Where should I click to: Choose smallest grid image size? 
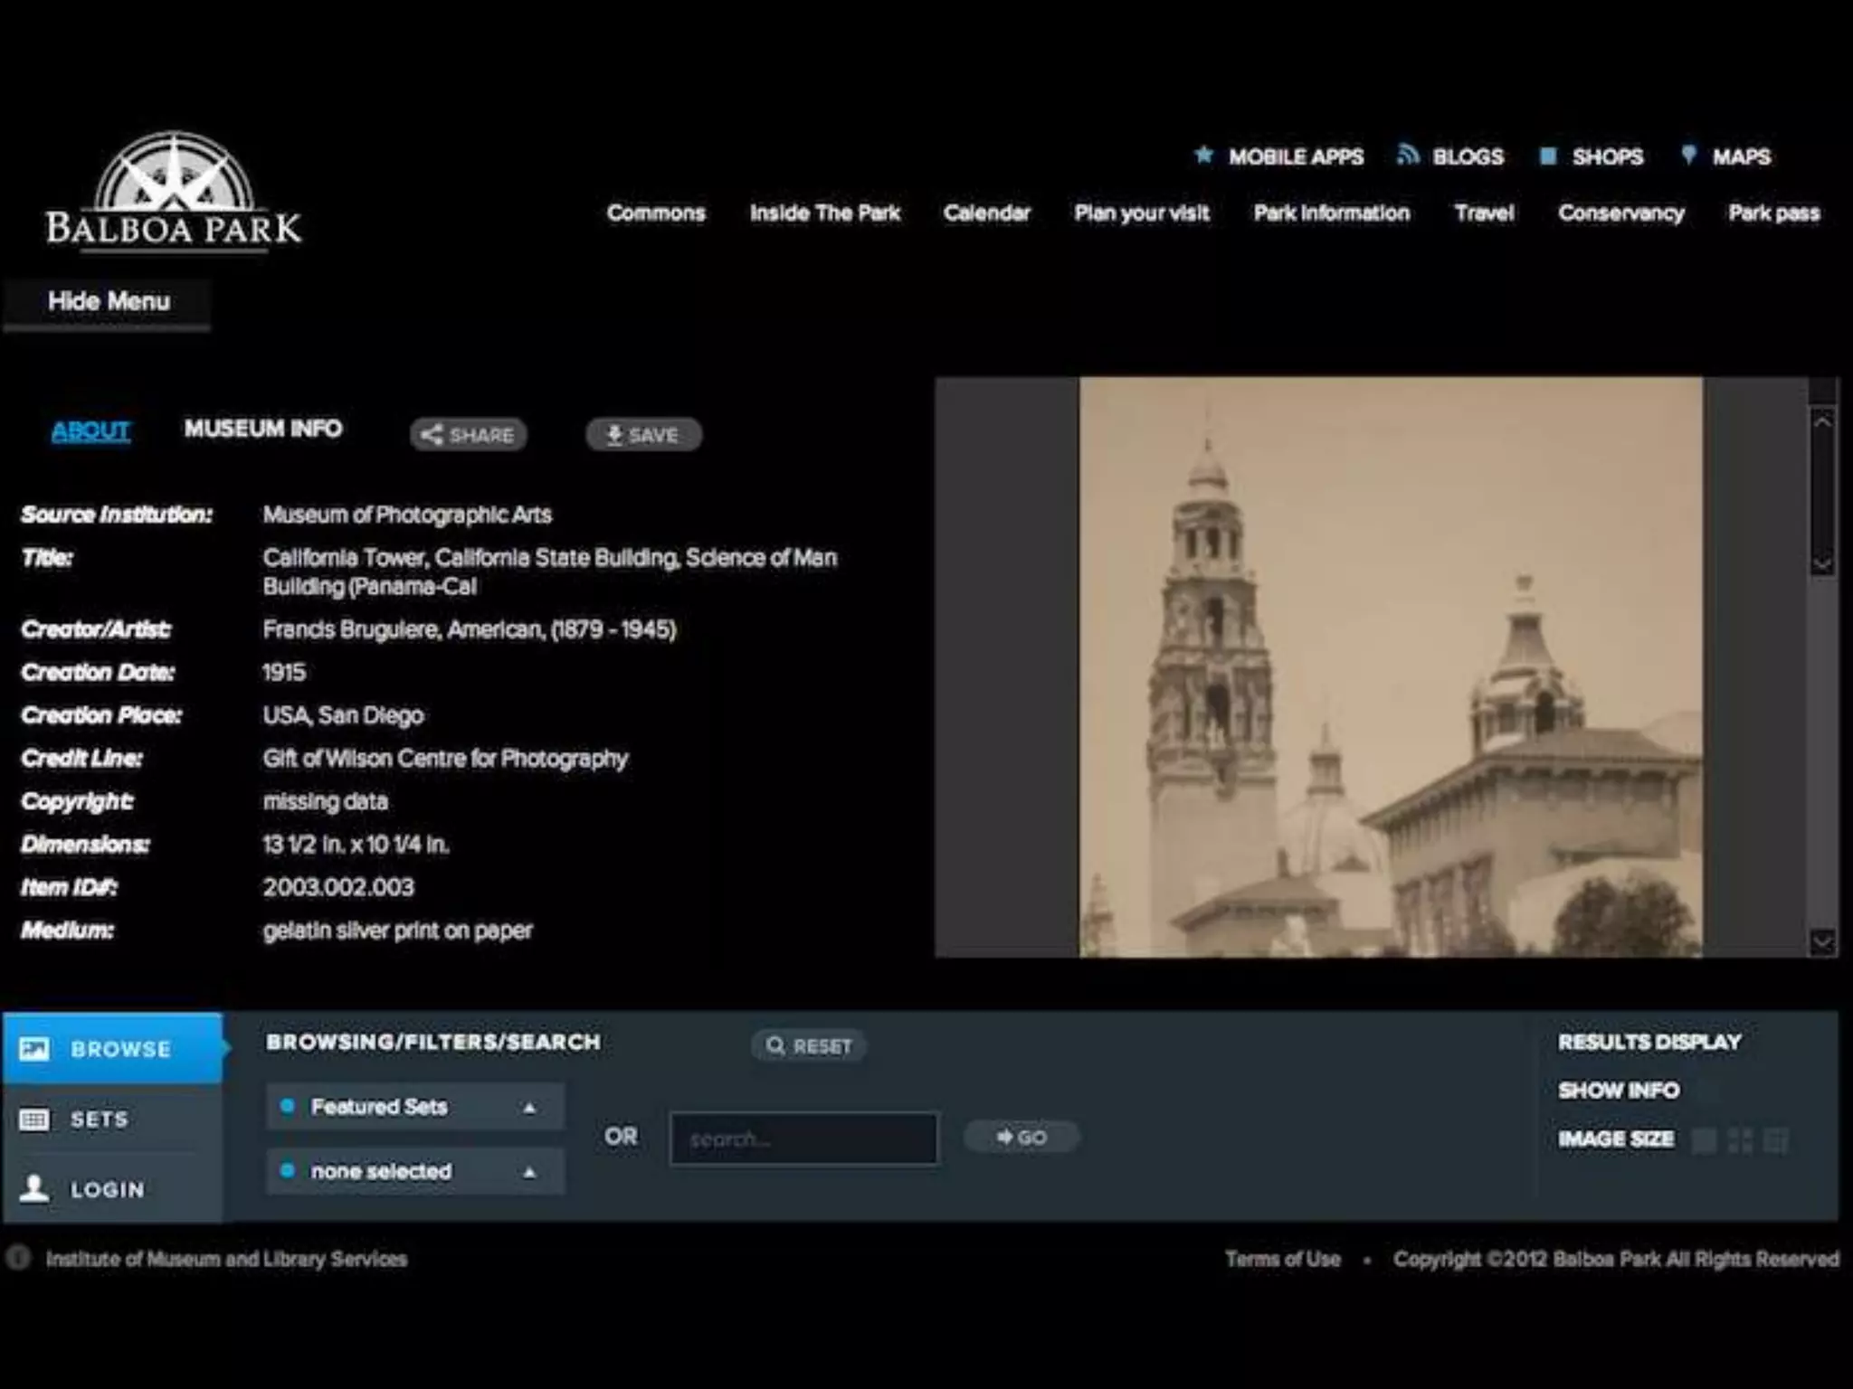[x=1776, y=1140]
